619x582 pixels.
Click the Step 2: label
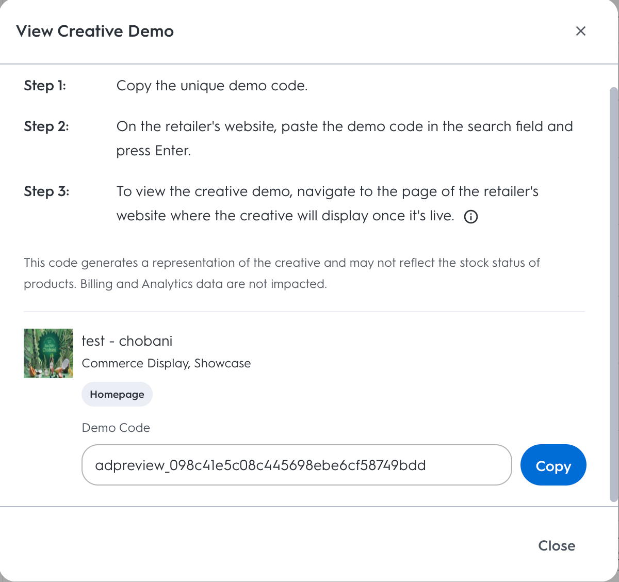[46, 126]
